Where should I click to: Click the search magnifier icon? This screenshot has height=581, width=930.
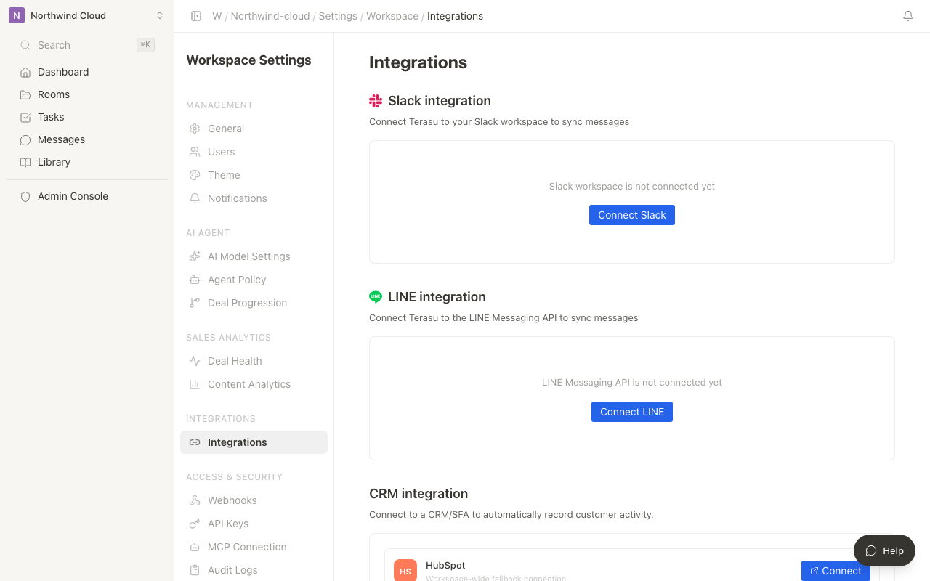[25, 45]
